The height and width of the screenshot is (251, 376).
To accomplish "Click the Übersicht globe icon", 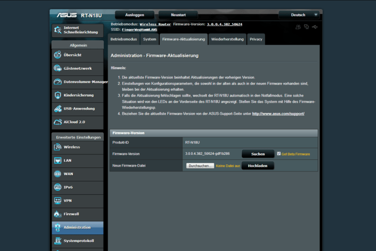I will coord(57,55).
